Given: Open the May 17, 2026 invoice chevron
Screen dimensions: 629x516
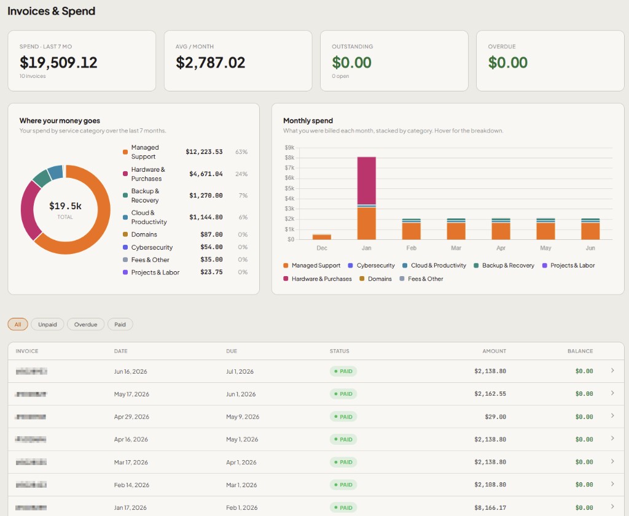Looking at the screenshot, I should point(612,393).
